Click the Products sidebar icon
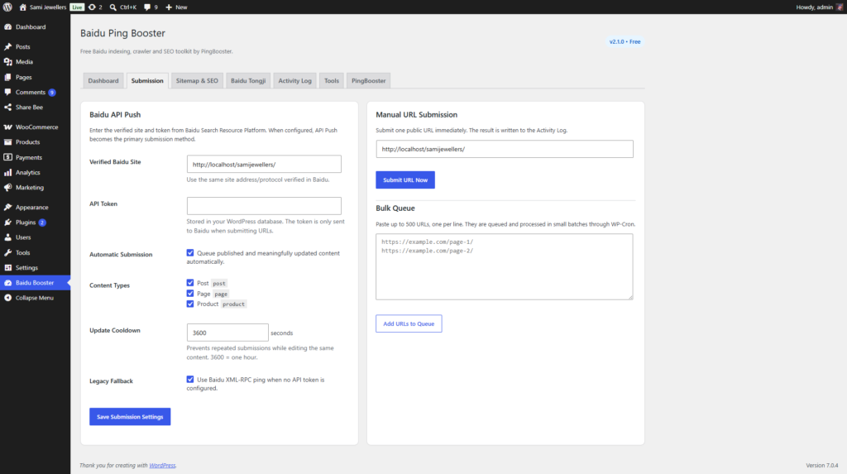This screenshot has width=847, height=474. point(8,142)
